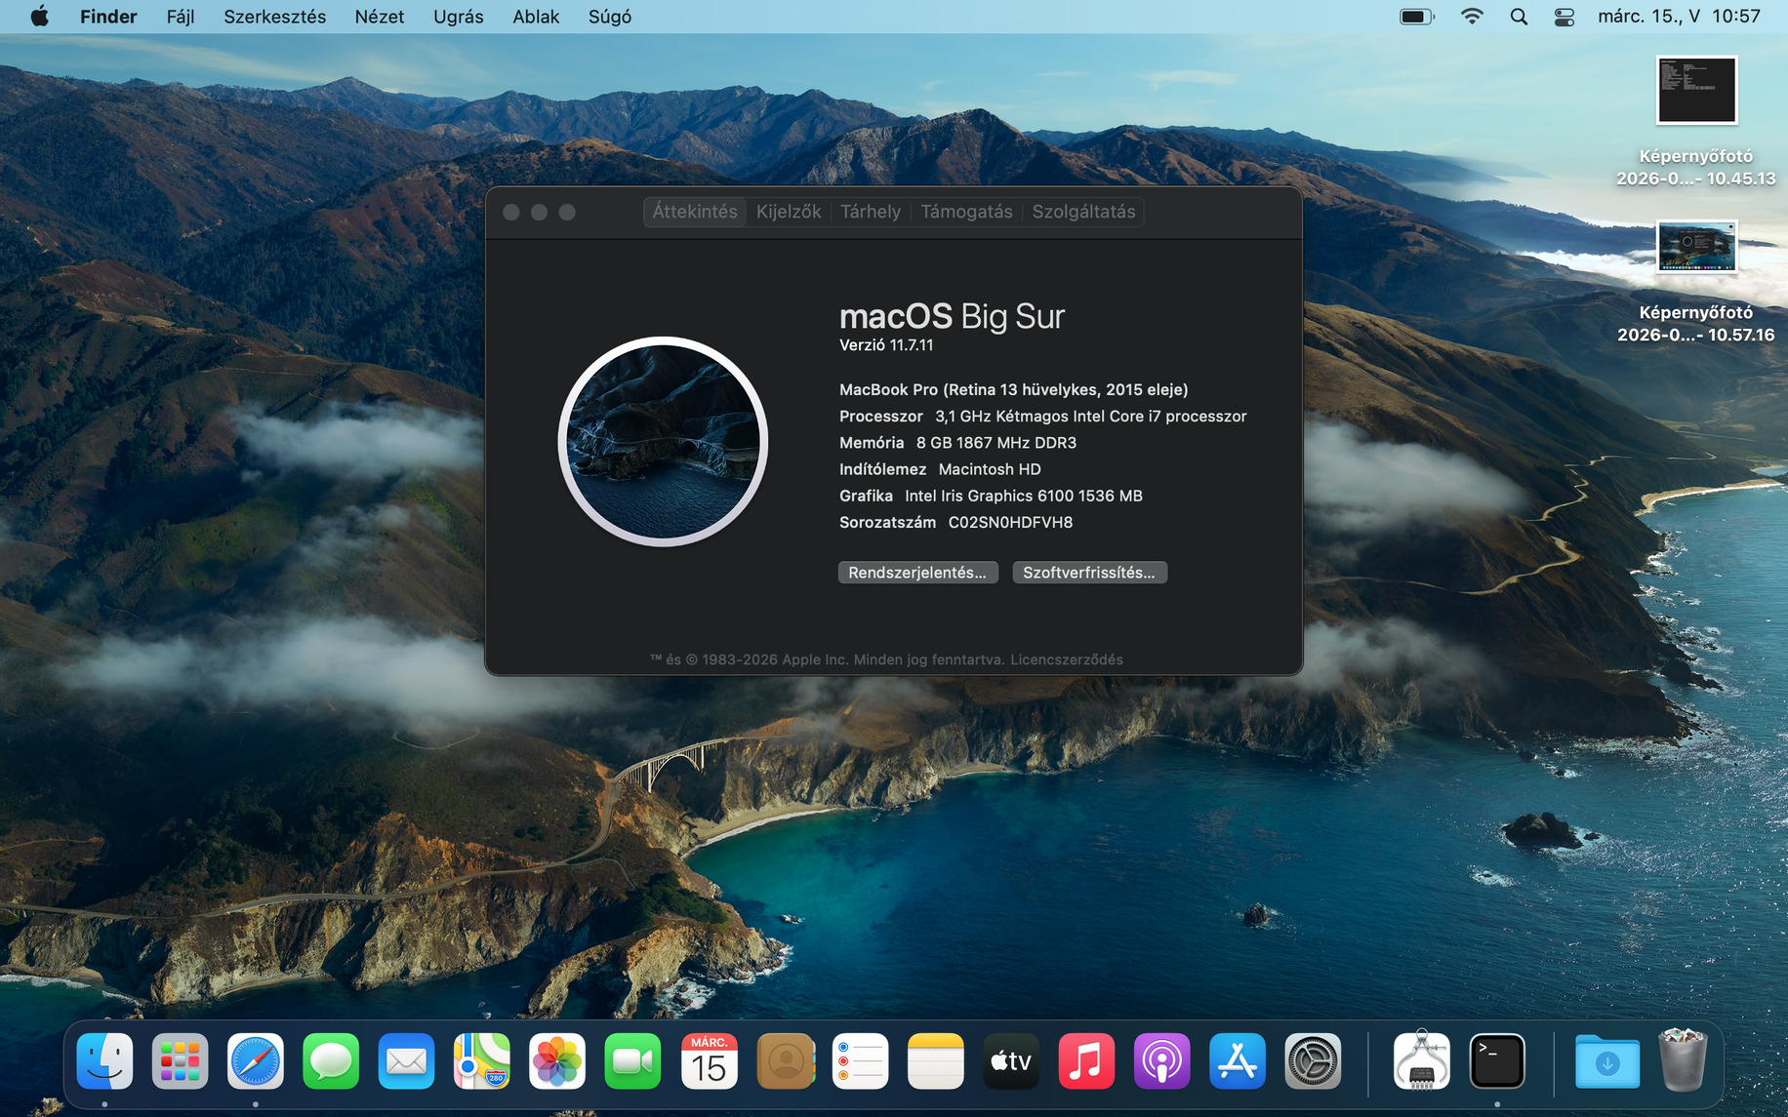Switch to the Szolgáltatás tab

[1083, 212]
